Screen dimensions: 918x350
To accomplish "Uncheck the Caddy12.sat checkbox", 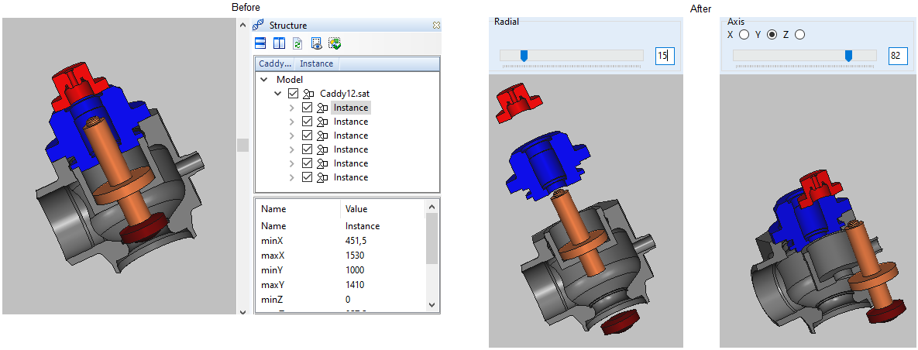I will coord(293,94).
